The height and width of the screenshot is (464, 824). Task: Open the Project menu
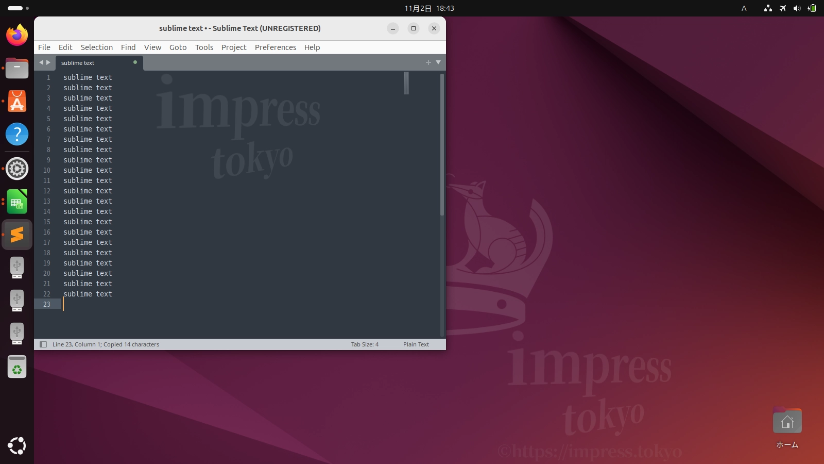click(234, 47)
